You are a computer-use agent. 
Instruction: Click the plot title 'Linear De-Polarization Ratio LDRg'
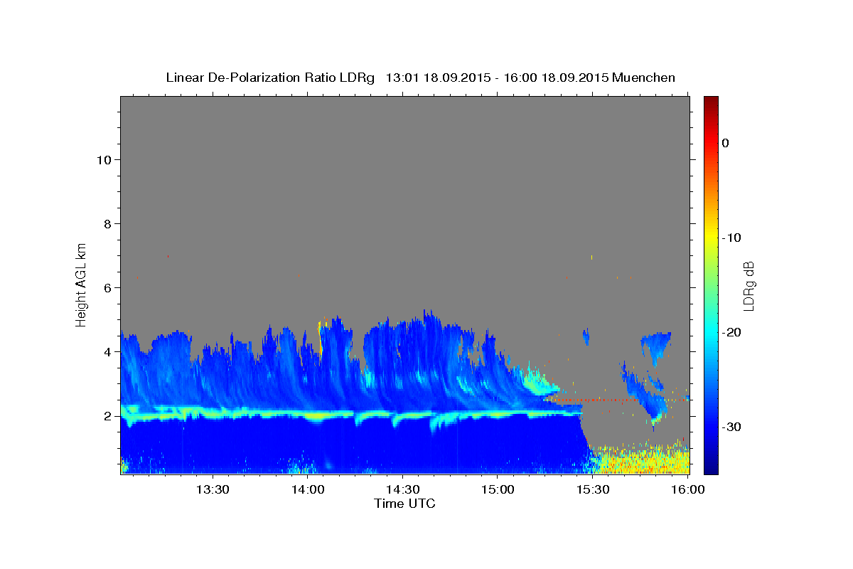[x=270, y=78]
